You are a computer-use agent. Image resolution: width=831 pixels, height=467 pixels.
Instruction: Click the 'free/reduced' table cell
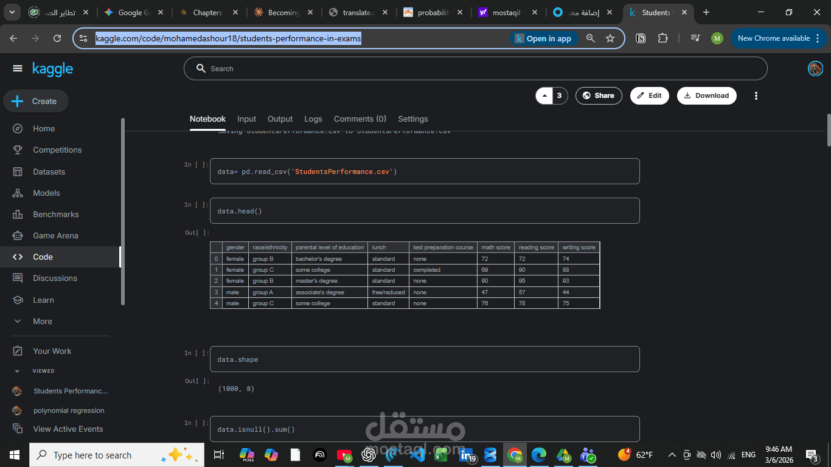(x=388, y=292)
